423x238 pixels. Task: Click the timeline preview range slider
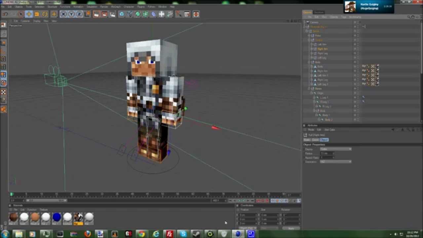pos(46,200)
